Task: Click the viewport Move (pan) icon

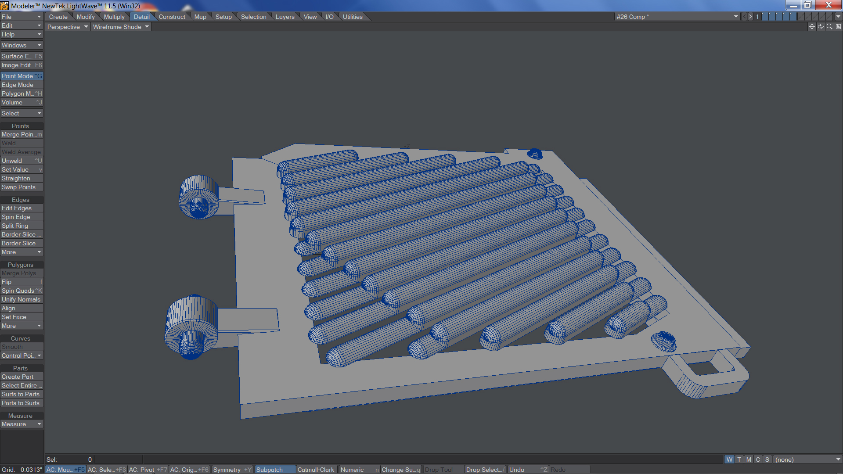Action: point(812,27)
